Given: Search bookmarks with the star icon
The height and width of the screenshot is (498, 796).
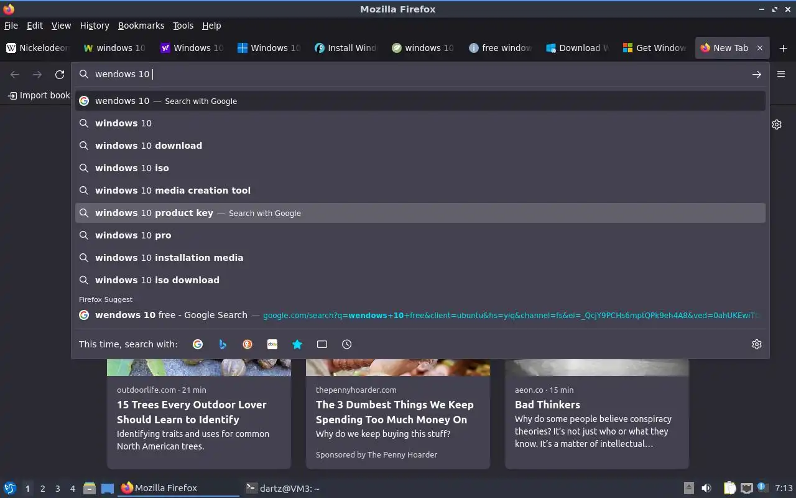Looking at the screenshot, I should [x=297, y=344].
